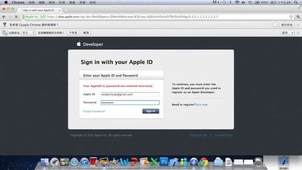
Task: Open QuickTime Player from the dock
Action: [x=194, y=162]
